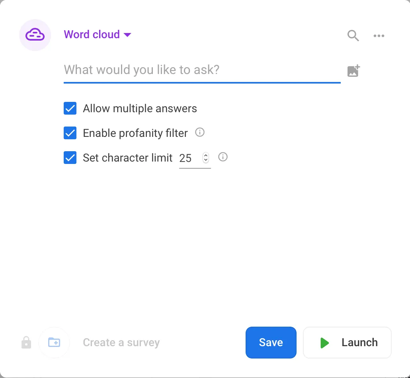Viewport: 410px width, 378px height.
Task: Click the add-to-folder survey icon
Action: coord(54,342)
